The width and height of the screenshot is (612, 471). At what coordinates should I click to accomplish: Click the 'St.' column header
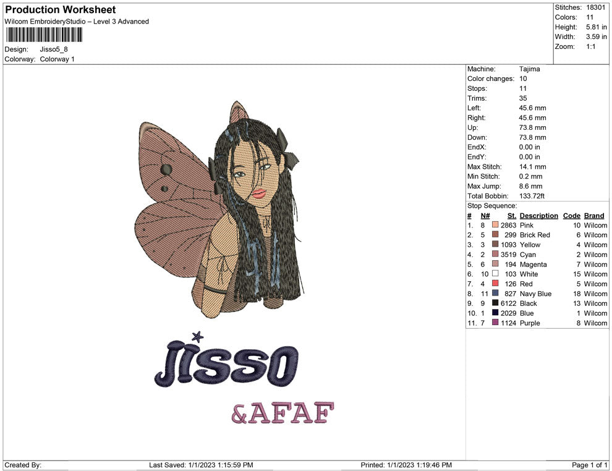tap(512, 216)
